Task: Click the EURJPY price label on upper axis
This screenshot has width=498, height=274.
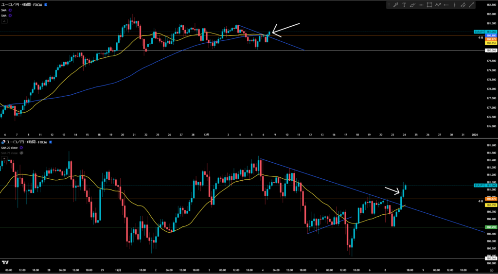Action: 479,32
